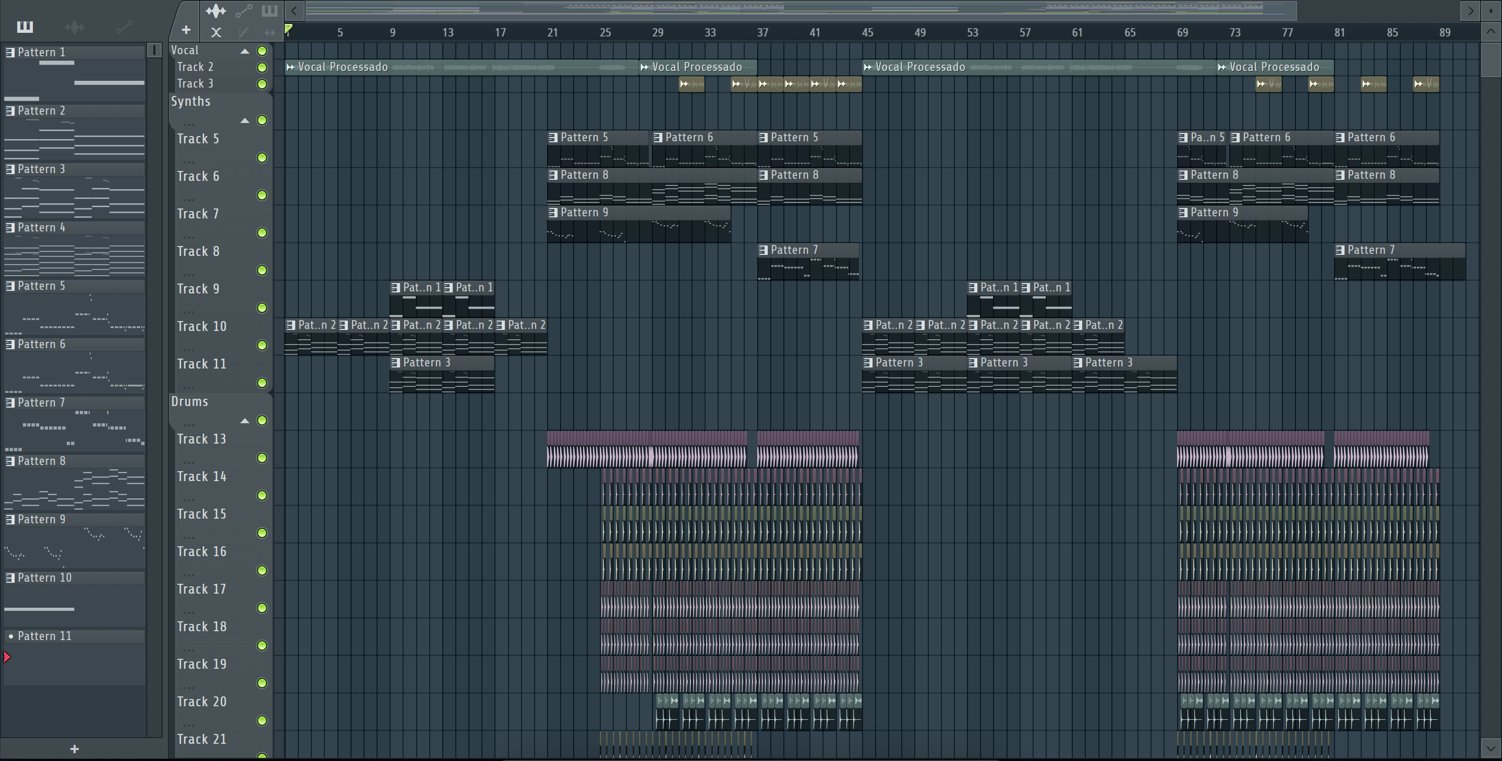This screenshot has height=761, width=1502.
Task: Click the Pattern 7 clip icon at bar 37
Action: coord(762,251)
